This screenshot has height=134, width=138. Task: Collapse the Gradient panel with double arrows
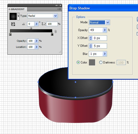(x=57, y=6)
